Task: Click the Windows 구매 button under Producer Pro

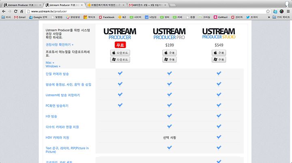Action: (169, 59)
